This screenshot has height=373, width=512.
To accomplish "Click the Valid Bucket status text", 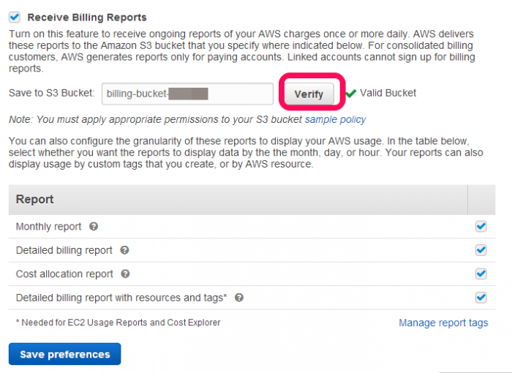I will click(x=388, y=93).
